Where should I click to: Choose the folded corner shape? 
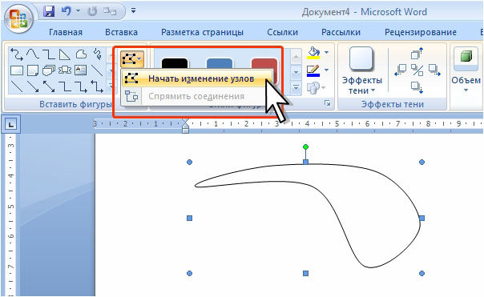tap(33, 70)
